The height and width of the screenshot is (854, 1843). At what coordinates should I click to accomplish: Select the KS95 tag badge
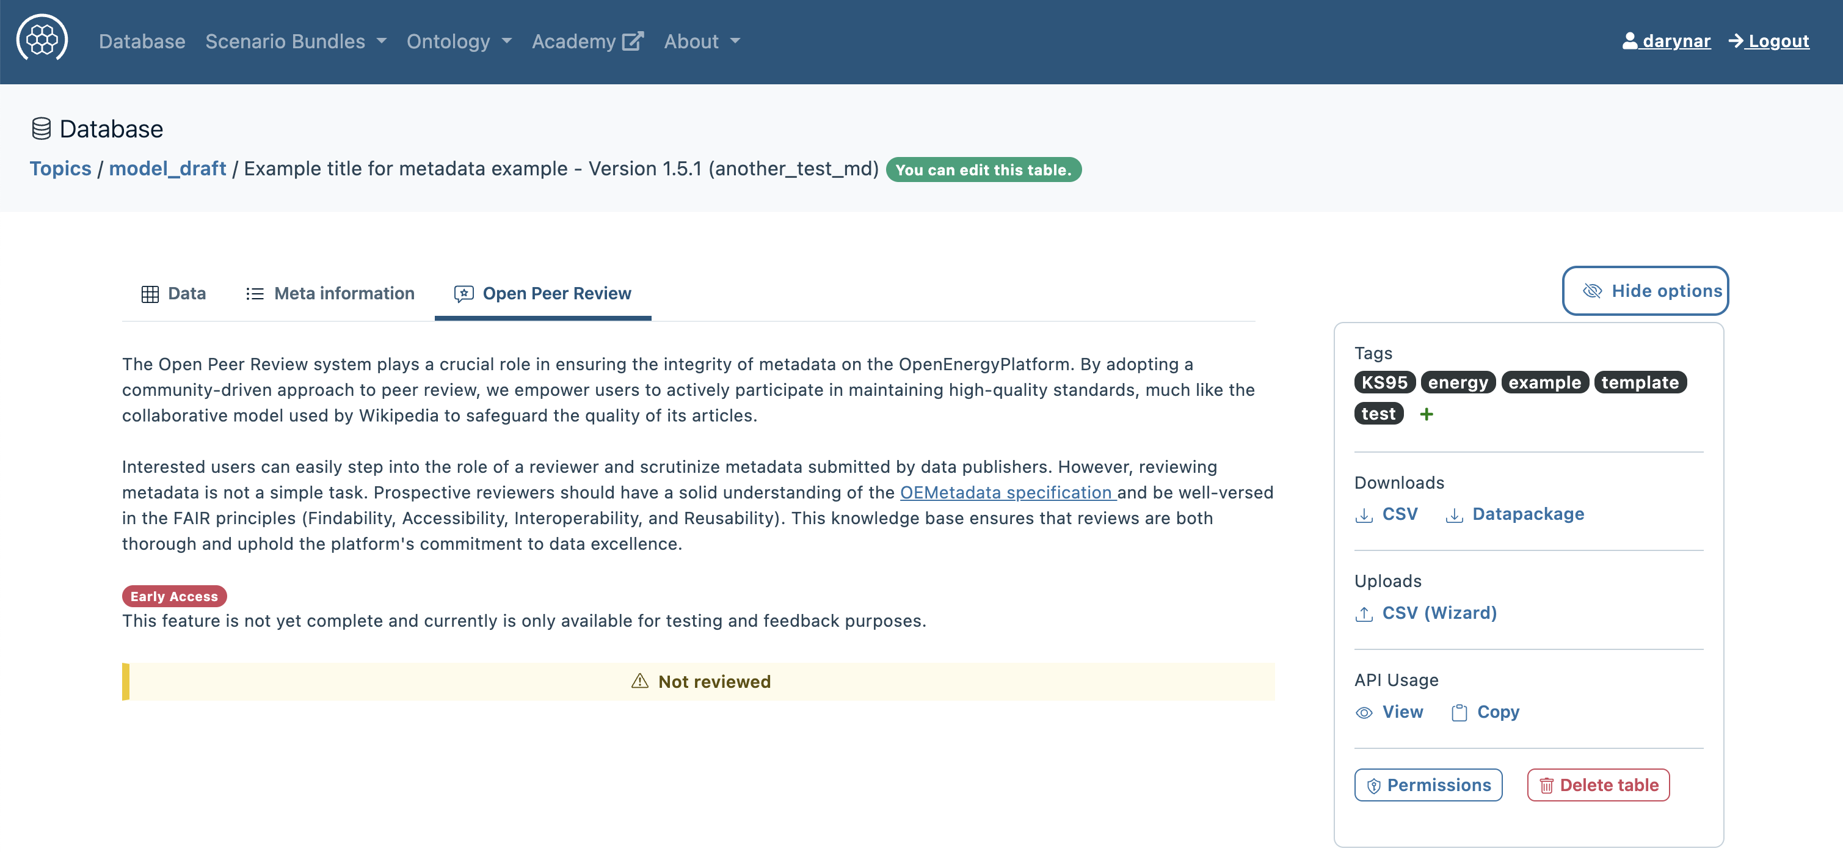pyautogui.click(x=1384, y=382)
